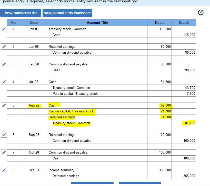Click the highlighted 62,000 debit amount
Image resolution: width=210 pixels, height=186 pixels.
coord(166,105)
